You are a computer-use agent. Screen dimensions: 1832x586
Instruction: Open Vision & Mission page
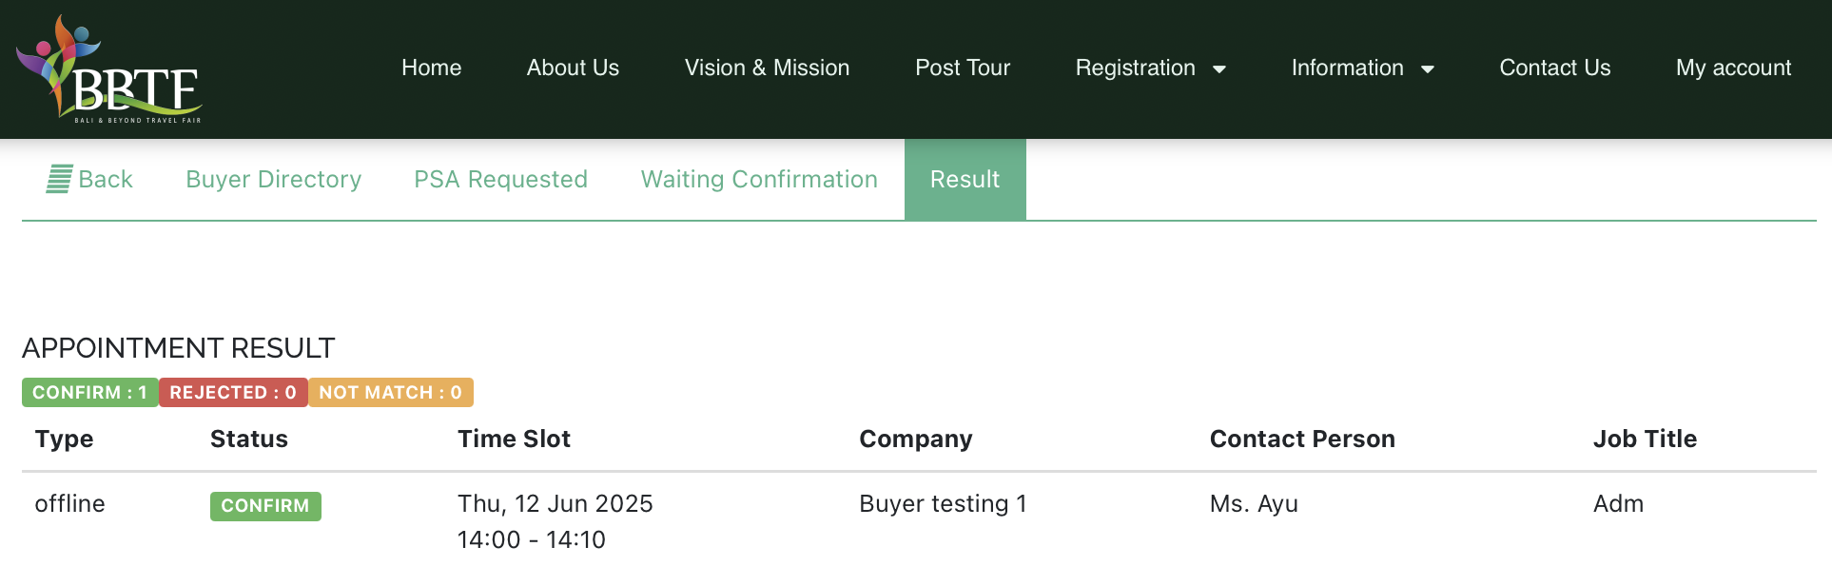point(767,68)
